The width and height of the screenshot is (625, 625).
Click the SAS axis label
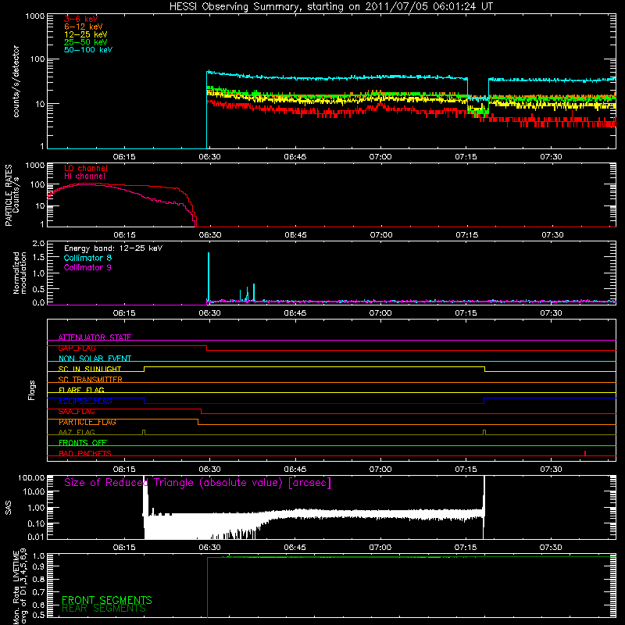[9, 508]
